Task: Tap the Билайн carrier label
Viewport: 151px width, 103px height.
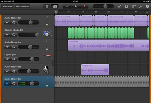Action: pyautogui.click(x=7, y=2)
